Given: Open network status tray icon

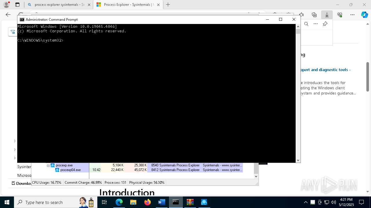Looking at the screenshot, I should pos(327,202).
